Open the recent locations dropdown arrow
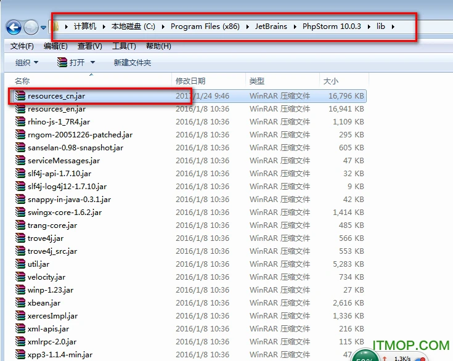 pos(44,27)
